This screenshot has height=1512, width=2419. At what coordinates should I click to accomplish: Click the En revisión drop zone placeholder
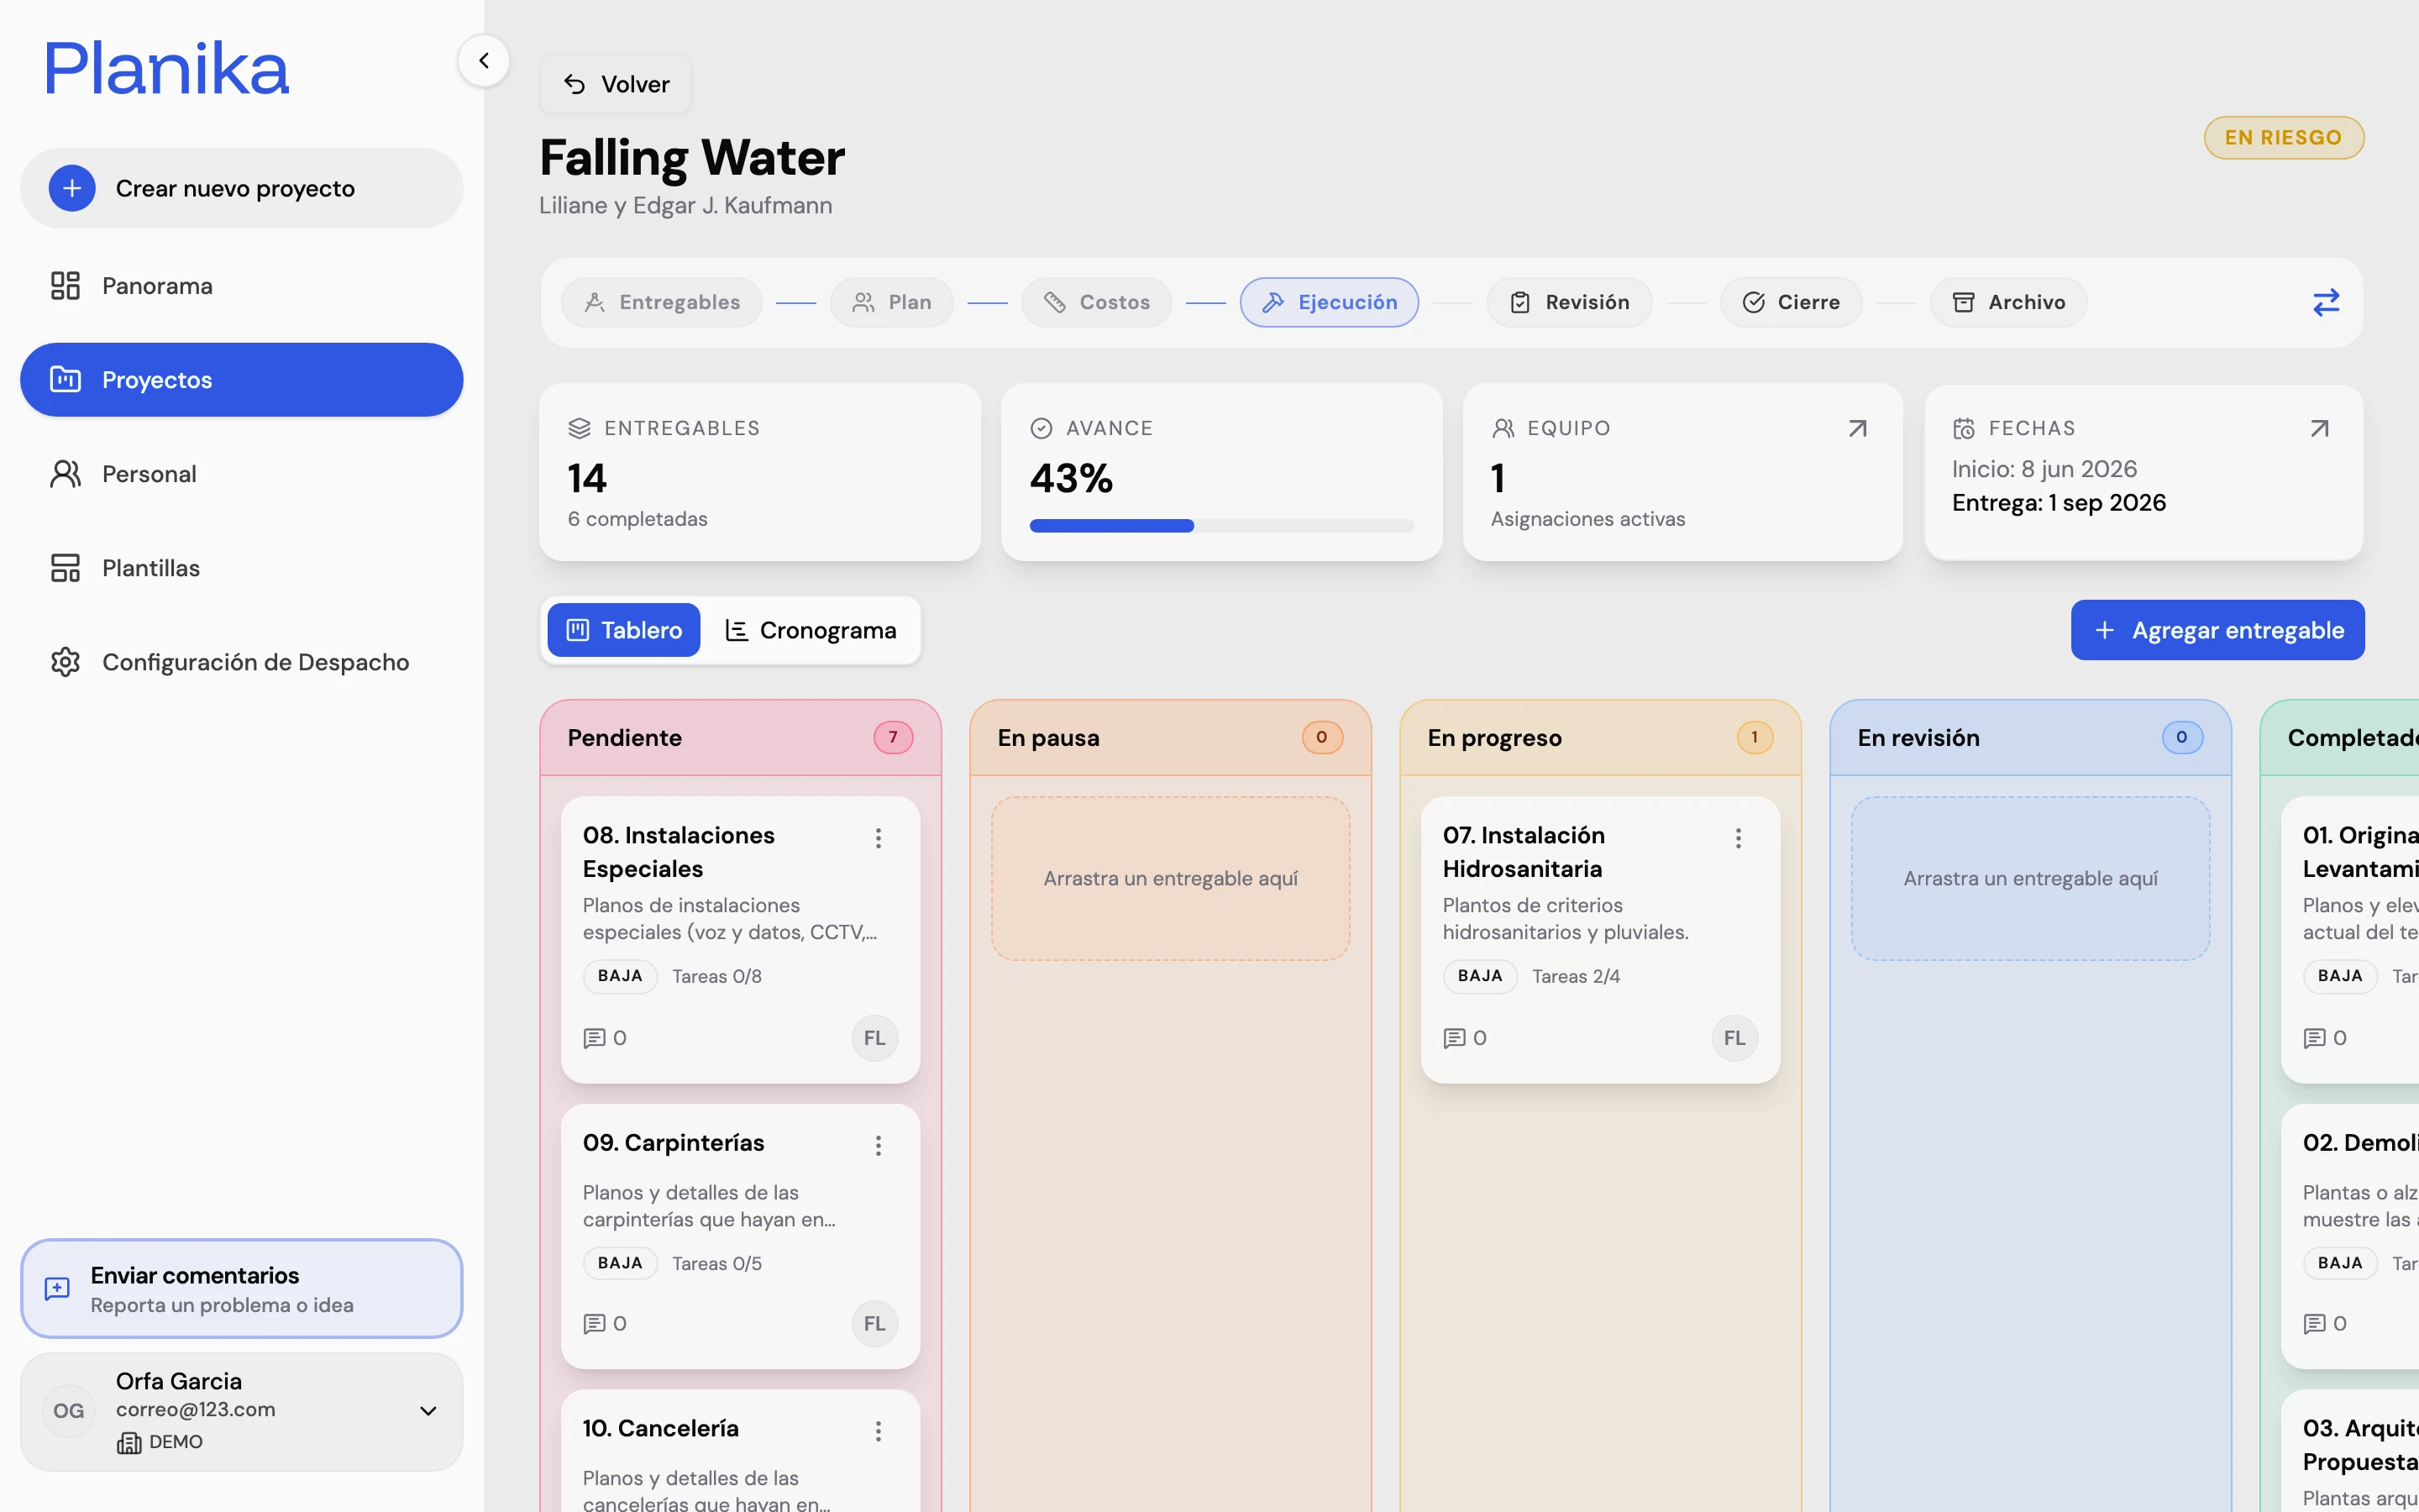pyautogui.click(x=2030, y=878)
